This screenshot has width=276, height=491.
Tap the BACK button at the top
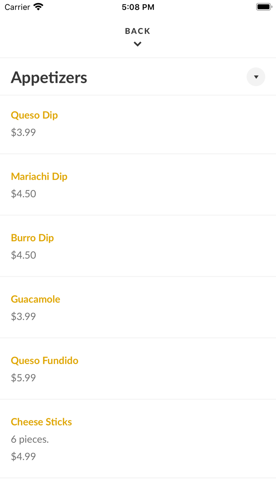point(138,31)
